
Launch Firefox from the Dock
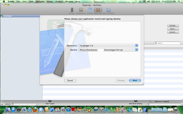[35, 109]
